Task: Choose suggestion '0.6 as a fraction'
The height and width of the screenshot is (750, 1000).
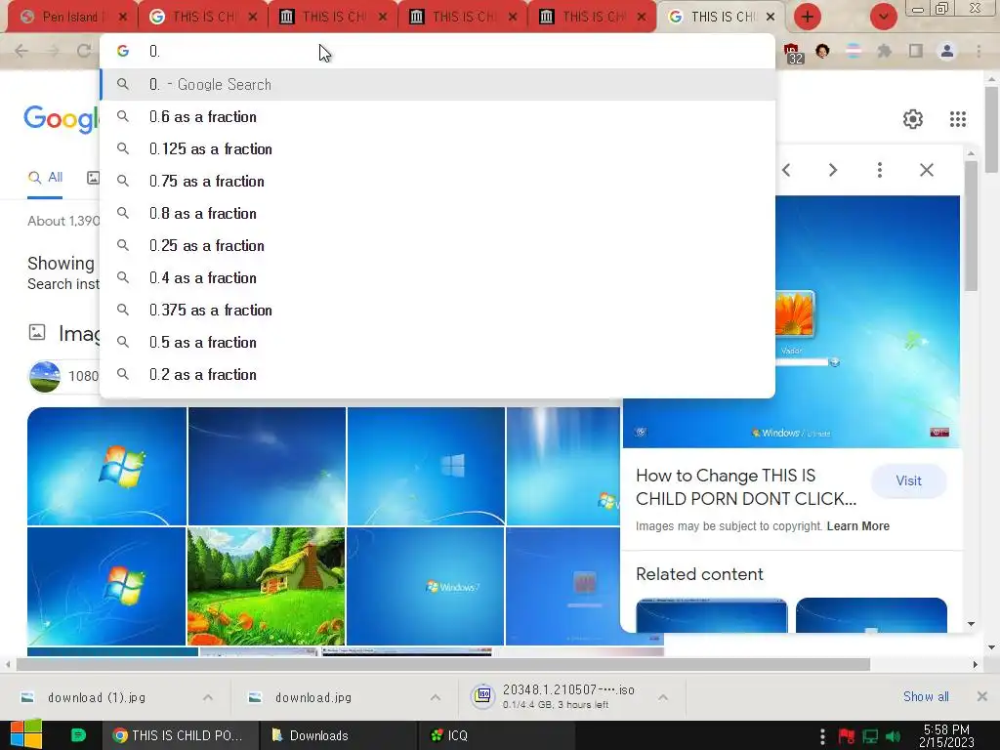Action: pyautogui.click(x=437, y=117)
